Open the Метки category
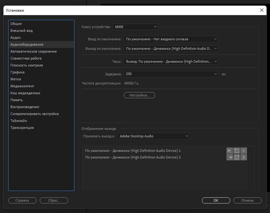 pos(41,79)
